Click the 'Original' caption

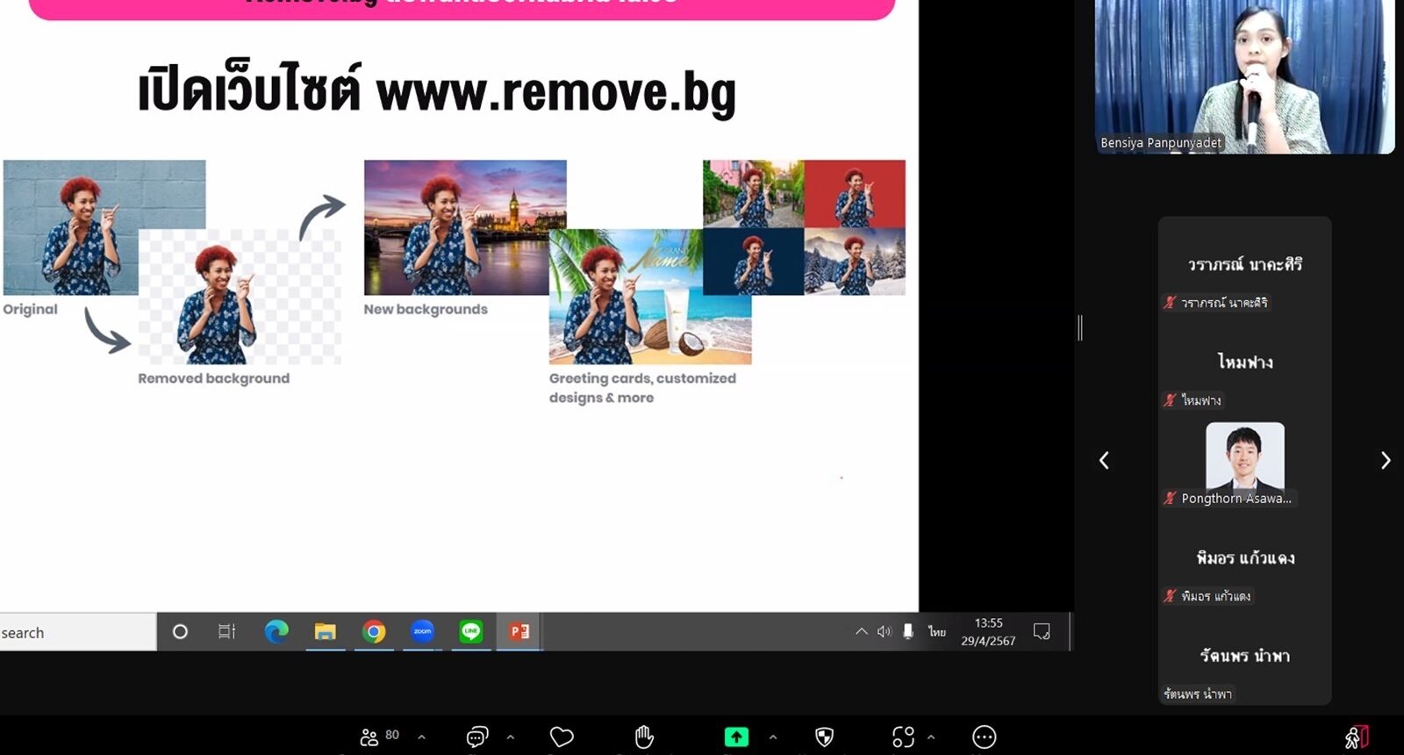(30, 309)
